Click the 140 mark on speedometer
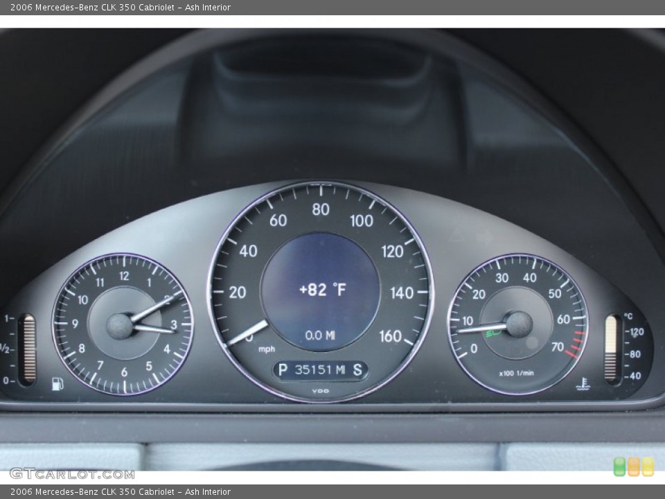Image resolution: width=665 pixels, height=499 pixels. point(402,292)
